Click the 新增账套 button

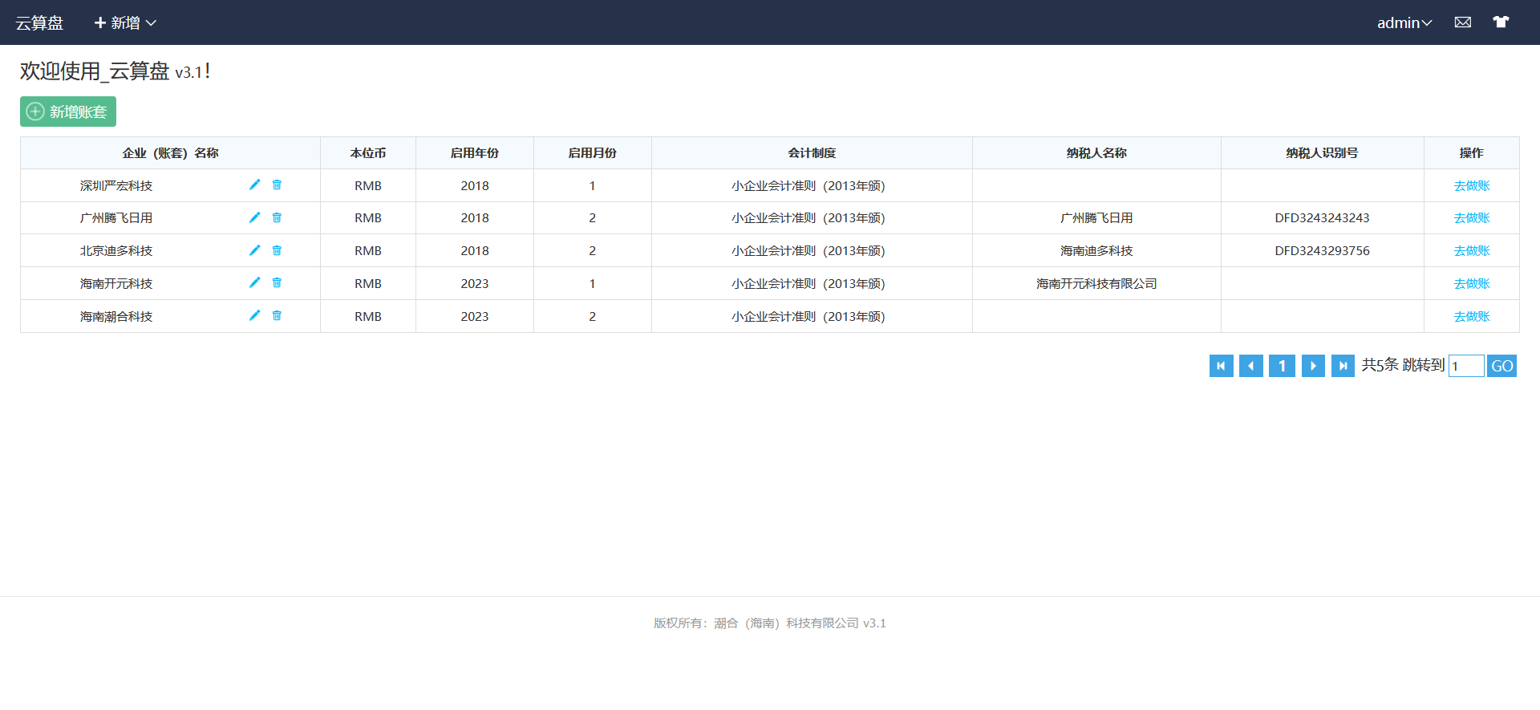point(68,112)
